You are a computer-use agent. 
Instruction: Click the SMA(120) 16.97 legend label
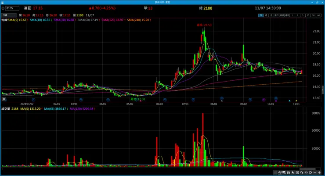coord(112,20)
